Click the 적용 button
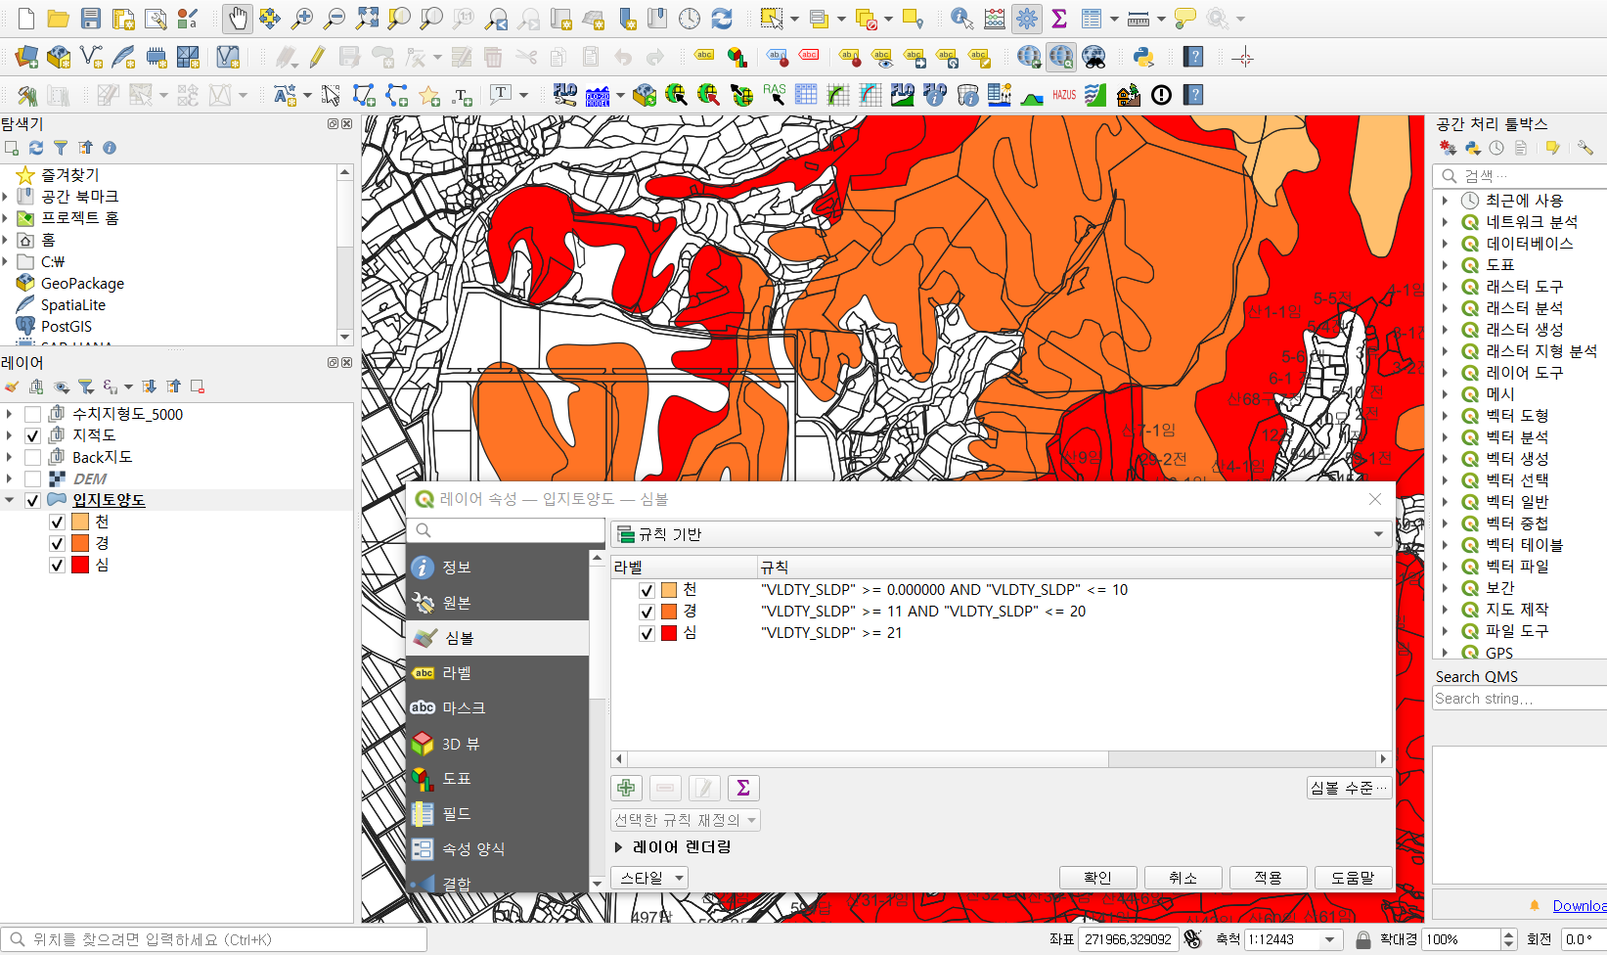This screenshot has width=1607, height=955. [x=1269, y=878]
